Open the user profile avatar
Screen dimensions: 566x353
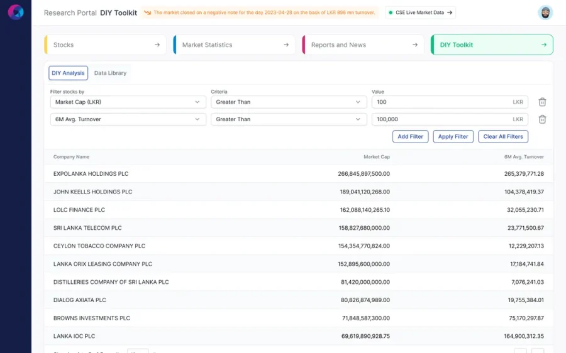coord(545,13)
